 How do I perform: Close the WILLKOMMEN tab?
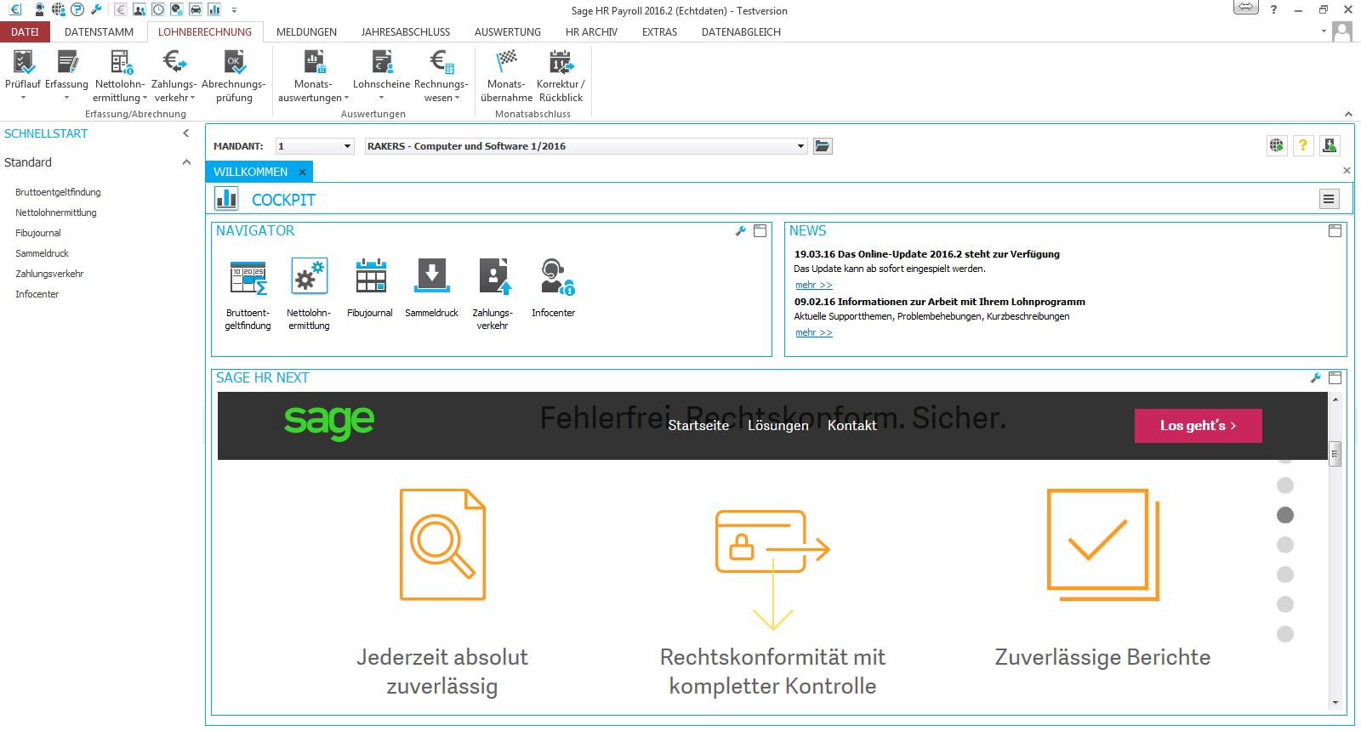(302, 173)
